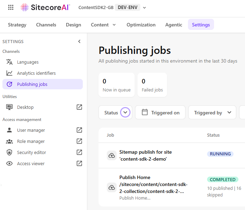Viewport: 245px width, 210px height.
Task: Click the Languages translate icon
Action: pyautogui.click(x=9, y=62)
